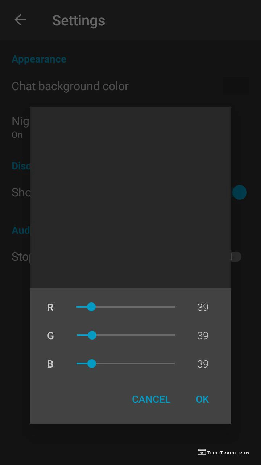Click the B value 39
This screenshot has width=261, height=465.
203,364
